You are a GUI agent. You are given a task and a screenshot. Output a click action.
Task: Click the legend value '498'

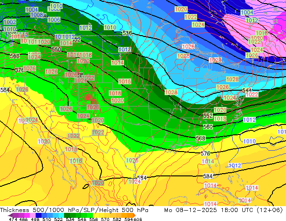point(35,219)
